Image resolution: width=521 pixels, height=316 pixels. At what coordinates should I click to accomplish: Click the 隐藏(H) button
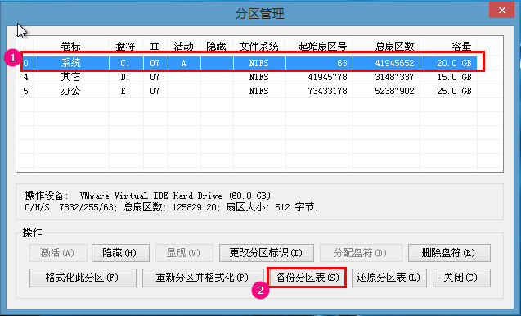point(120,253)
